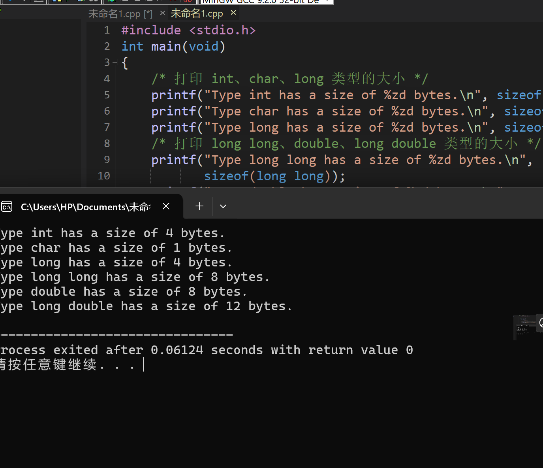Click the printf 'Type int has a size' line
Image resolution: width=543 pixels, height=468 pixels.
pos(347,95)
